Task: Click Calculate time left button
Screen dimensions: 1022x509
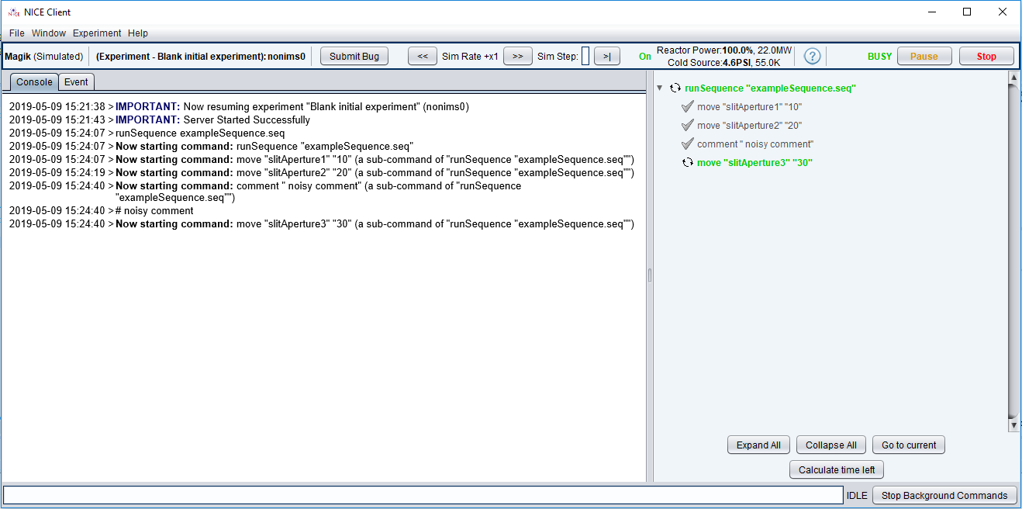Action: [x=837, y=470]
